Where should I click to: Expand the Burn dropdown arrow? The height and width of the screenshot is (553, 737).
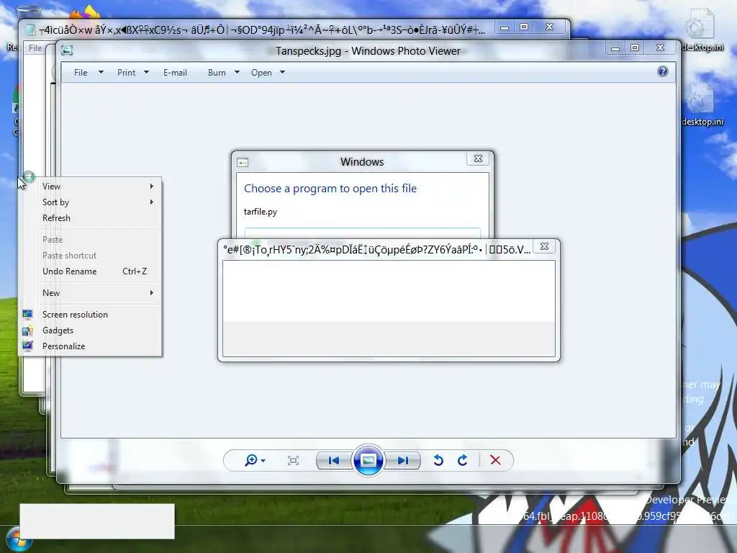click(x=237, y=73)
